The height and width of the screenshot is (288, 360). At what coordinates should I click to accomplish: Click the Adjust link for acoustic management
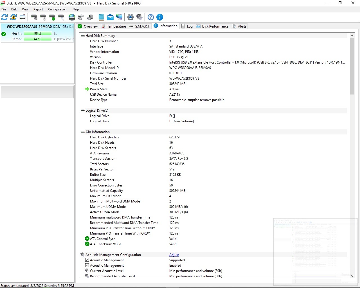point(174,255)
